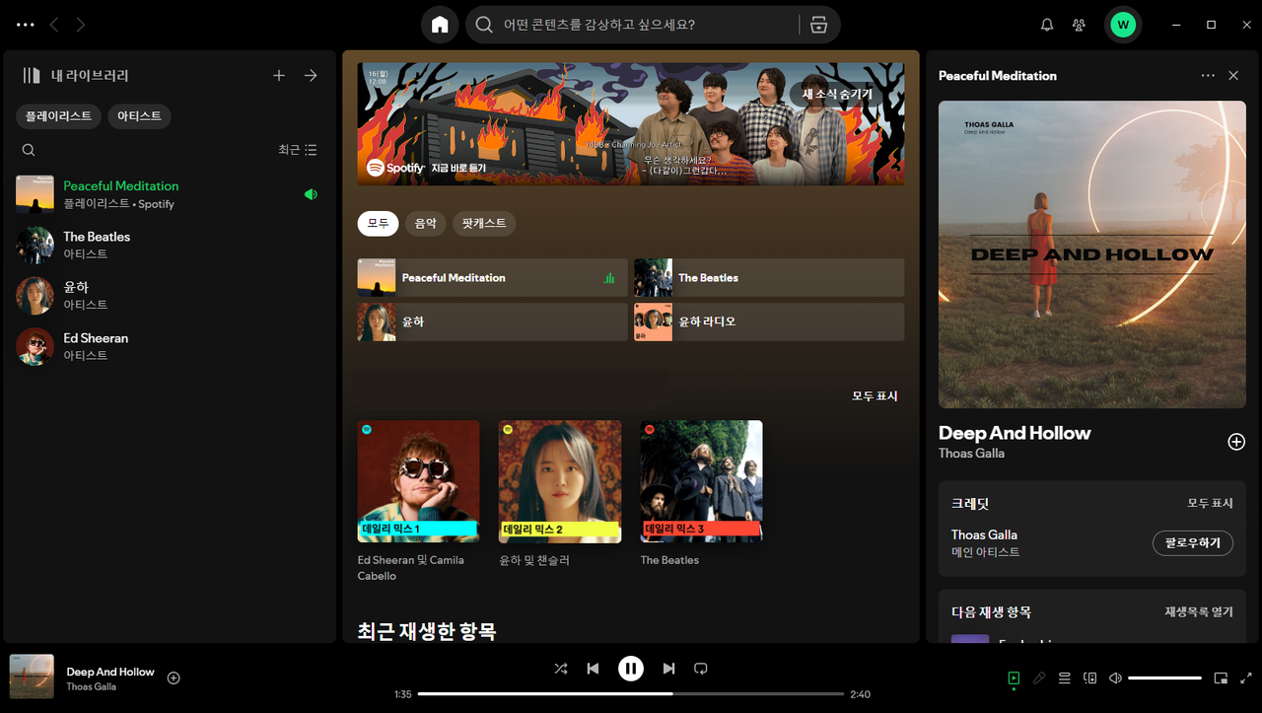Open The Beatles in library list
The height and width of the screenshot is (713, 1262).
(x=169, y=245)
